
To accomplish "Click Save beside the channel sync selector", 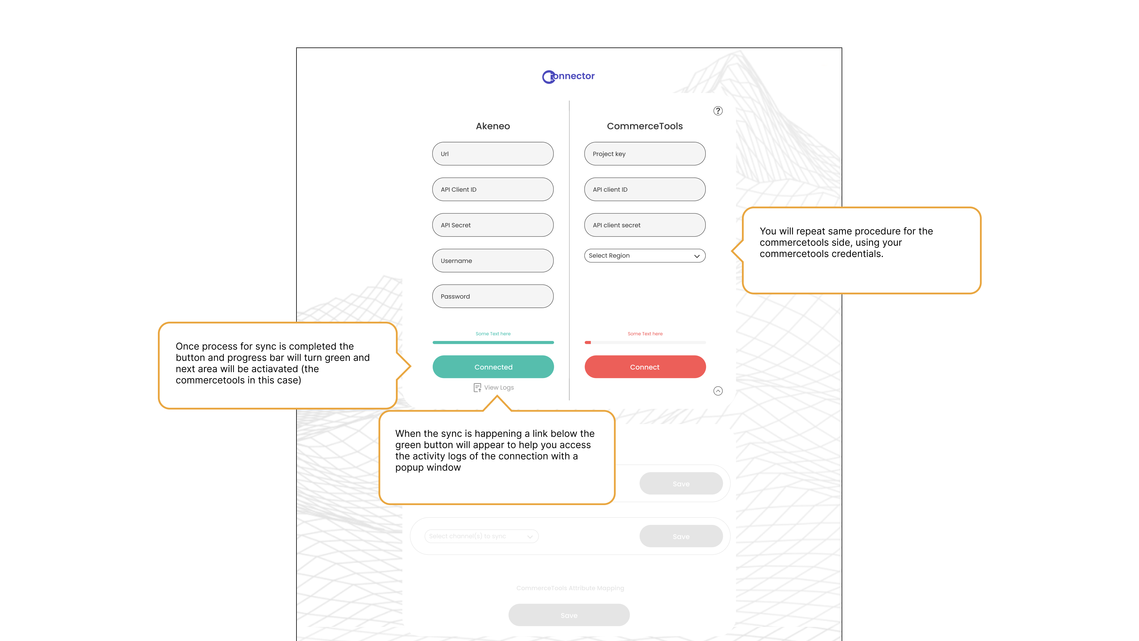I will click(681, 536).
